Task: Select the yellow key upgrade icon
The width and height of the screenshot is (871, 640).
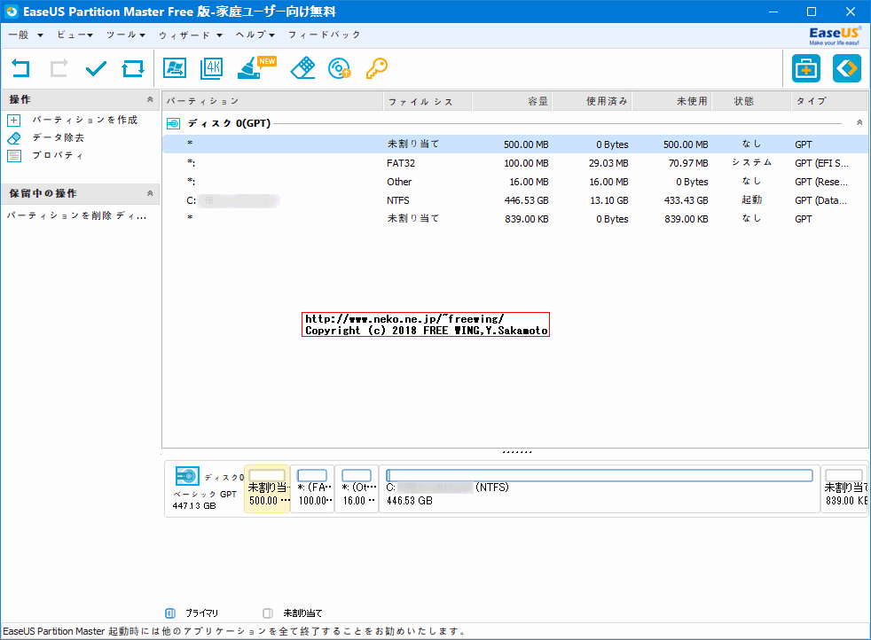Action: tap(377, 68)
